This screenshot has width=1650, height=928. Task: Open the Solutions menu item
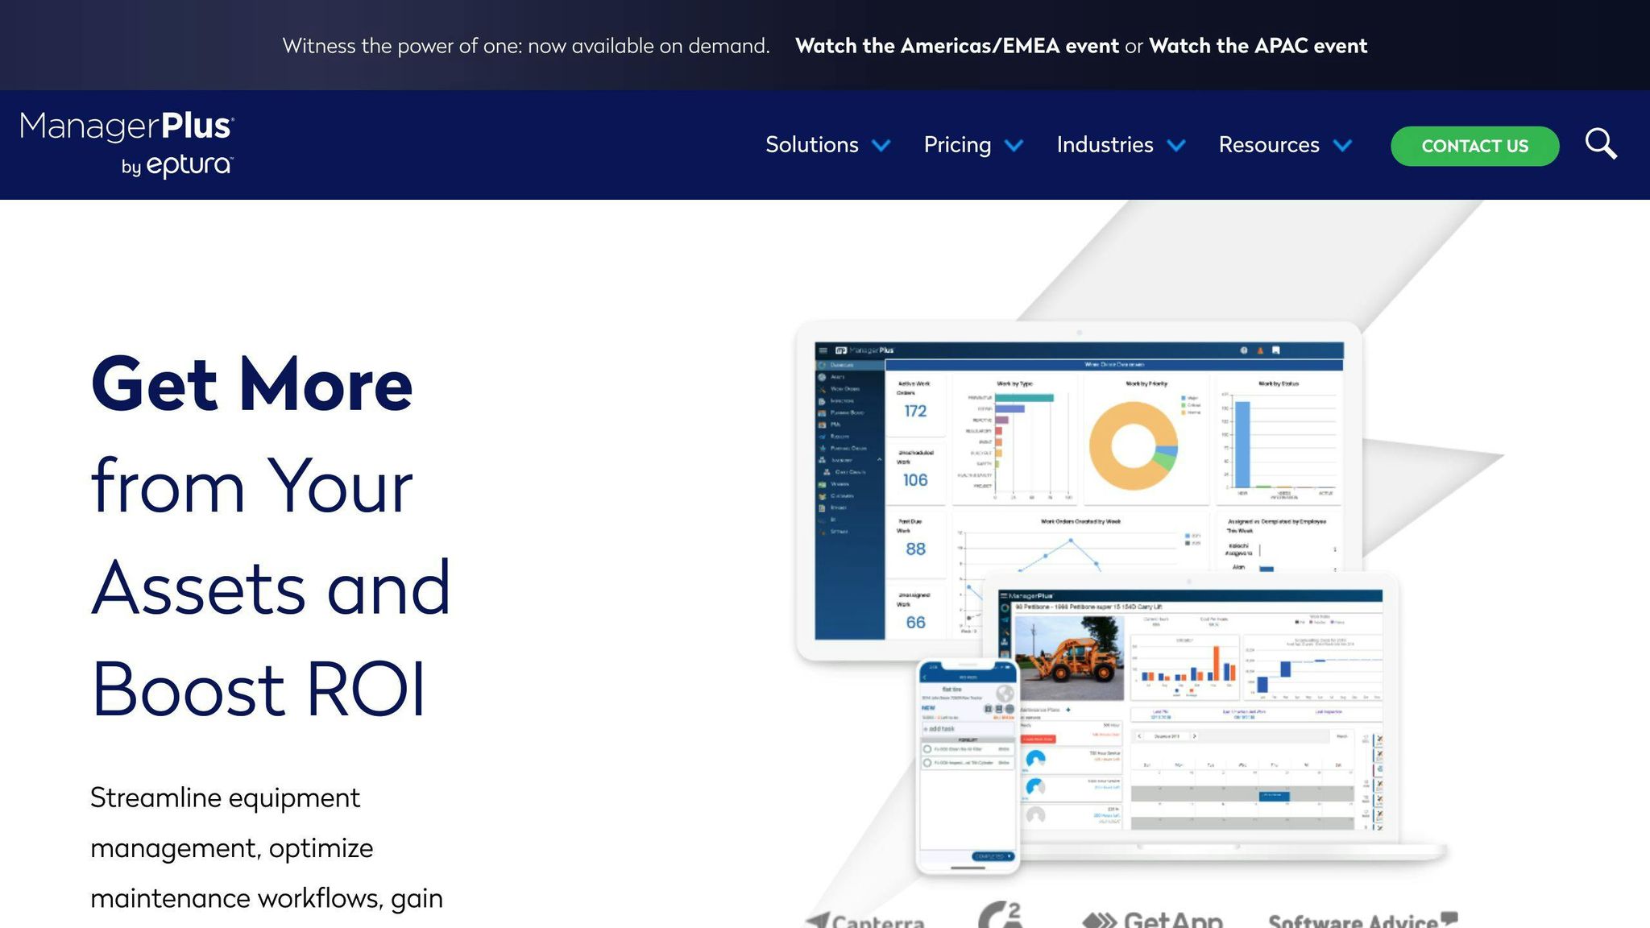pos(811,145)
